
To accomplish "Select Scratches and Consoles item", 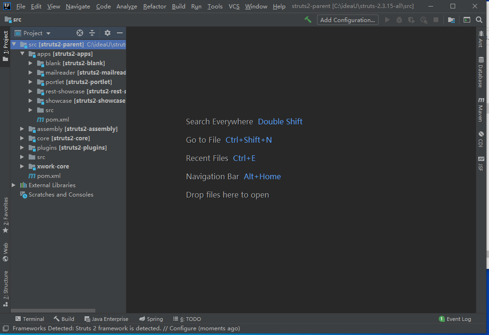I will pyautogui.click(x=68, y=194).
